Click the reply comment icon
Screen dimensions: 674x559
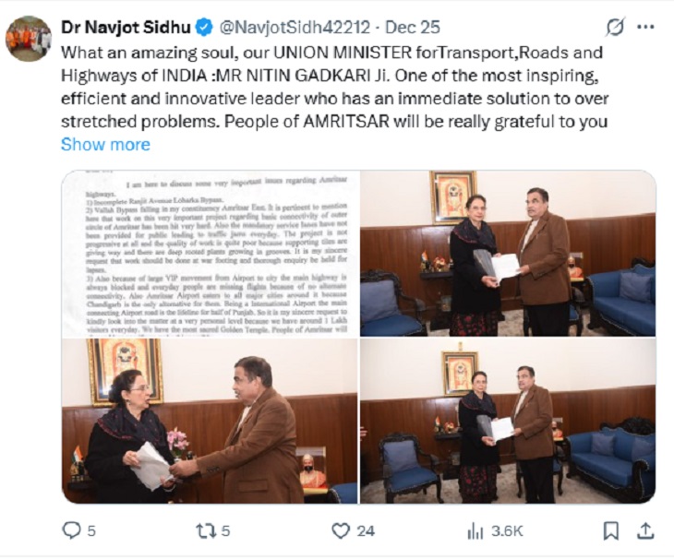(71, 530)
